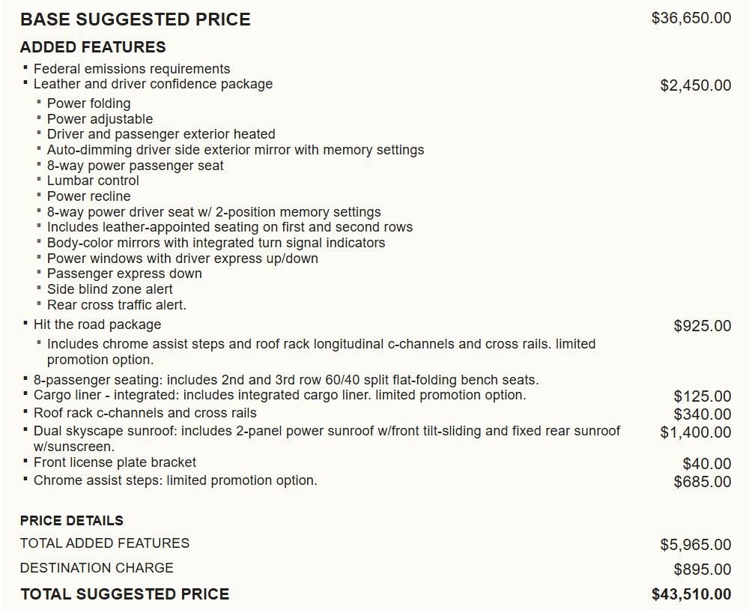
Task: Click Roof rack c-channels and cross rails
Action: [x=145, y=413]
